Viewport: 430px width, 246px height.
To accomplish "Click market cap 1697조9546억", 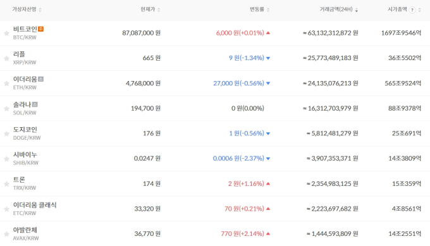I will click(x=401, y=33).
